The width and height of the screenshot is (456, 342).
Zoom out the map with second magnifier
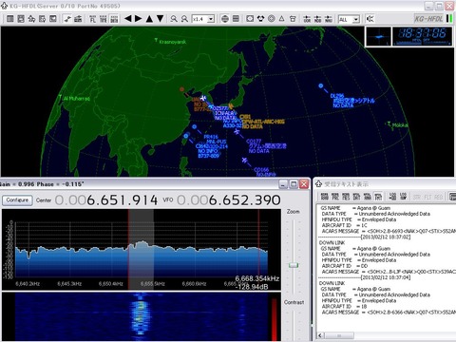(184, 19)
